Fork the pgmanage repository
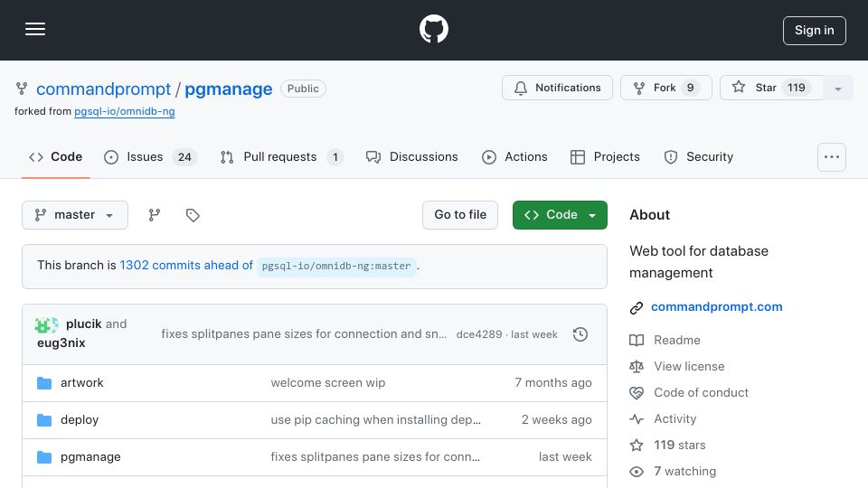Screen dimensions: 868x488 [x=666, y=88]
